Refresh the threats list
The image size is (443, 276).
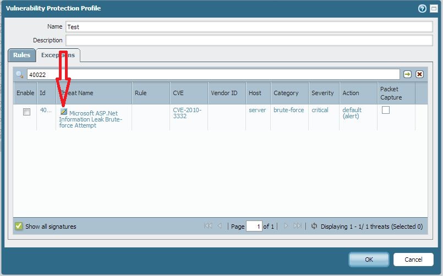(314, 226)
